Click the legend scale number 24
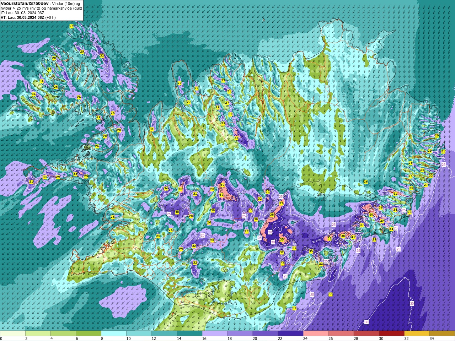The width and height of the screenshot is (455, 341). click(305, 339)
